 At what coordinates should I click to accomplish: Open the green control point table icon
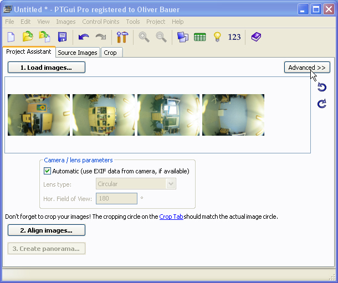tap(199, 37)
